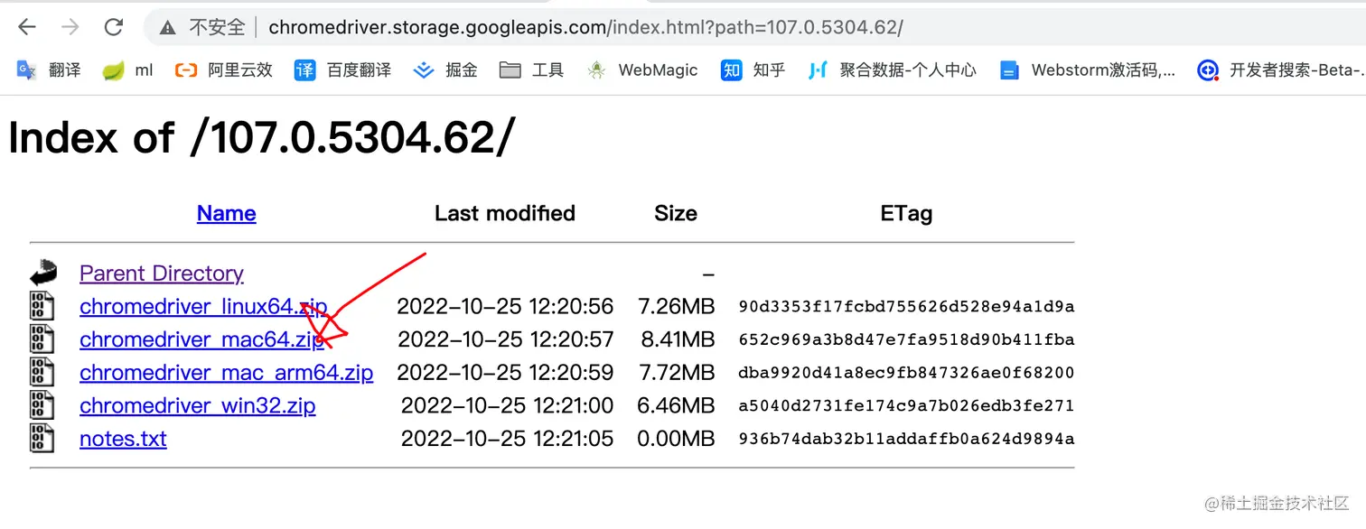
Task: Click the Parent Directory back-arrow icon
Action: tap(42, 273)
